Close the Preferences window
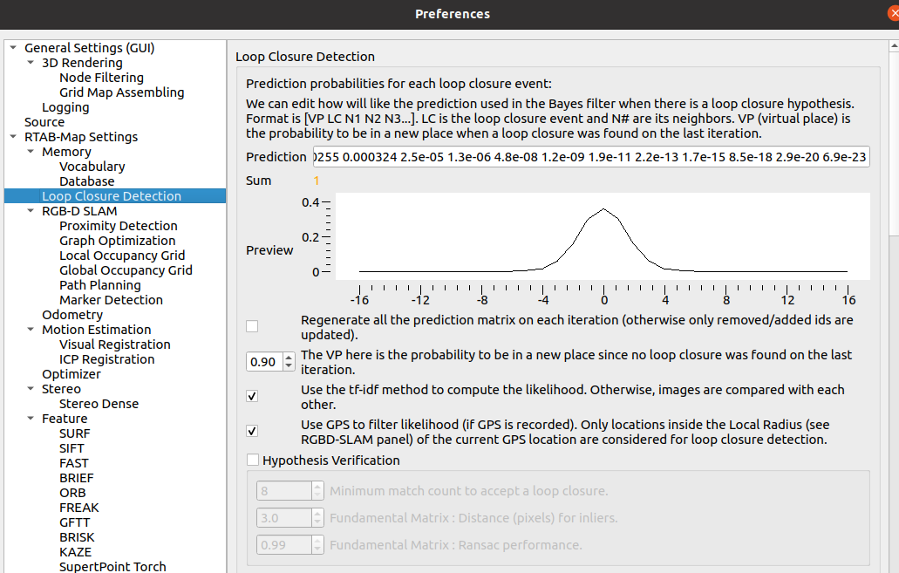The image size is (899, 573). coord(891,14)
